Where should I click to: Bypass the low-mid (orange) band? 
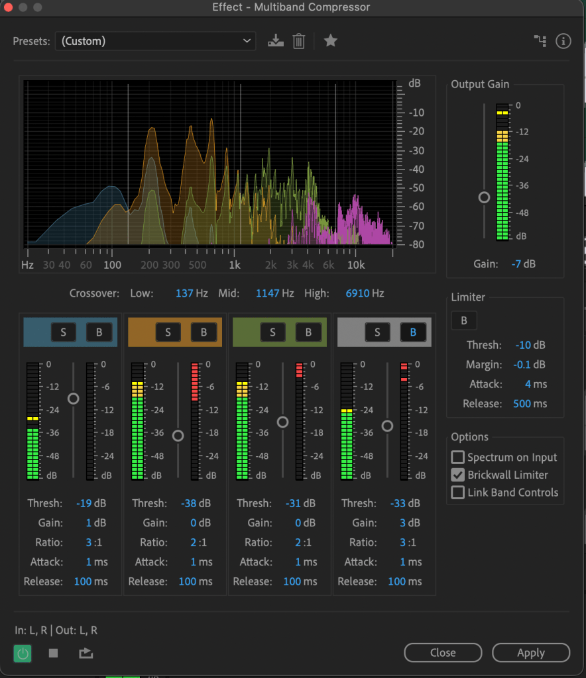204,332
